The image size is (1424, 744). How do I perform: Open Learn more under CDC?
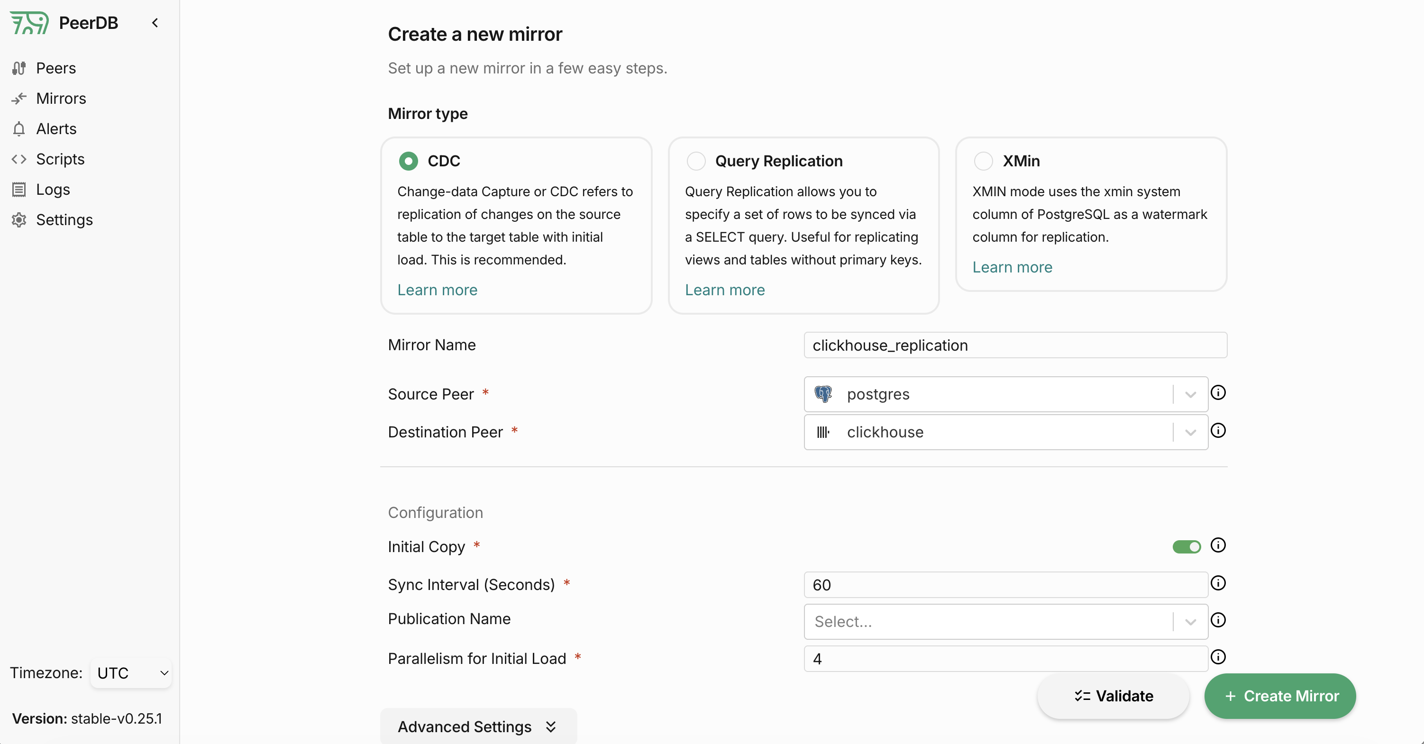pyautogui.click(x=437, y=290)
